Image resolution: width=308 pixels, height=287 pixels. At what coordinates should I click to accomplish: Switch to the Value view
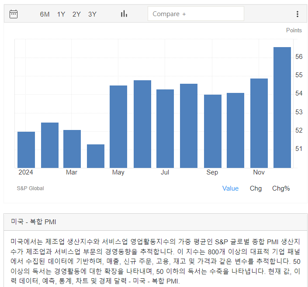click(x=230, y=188)
